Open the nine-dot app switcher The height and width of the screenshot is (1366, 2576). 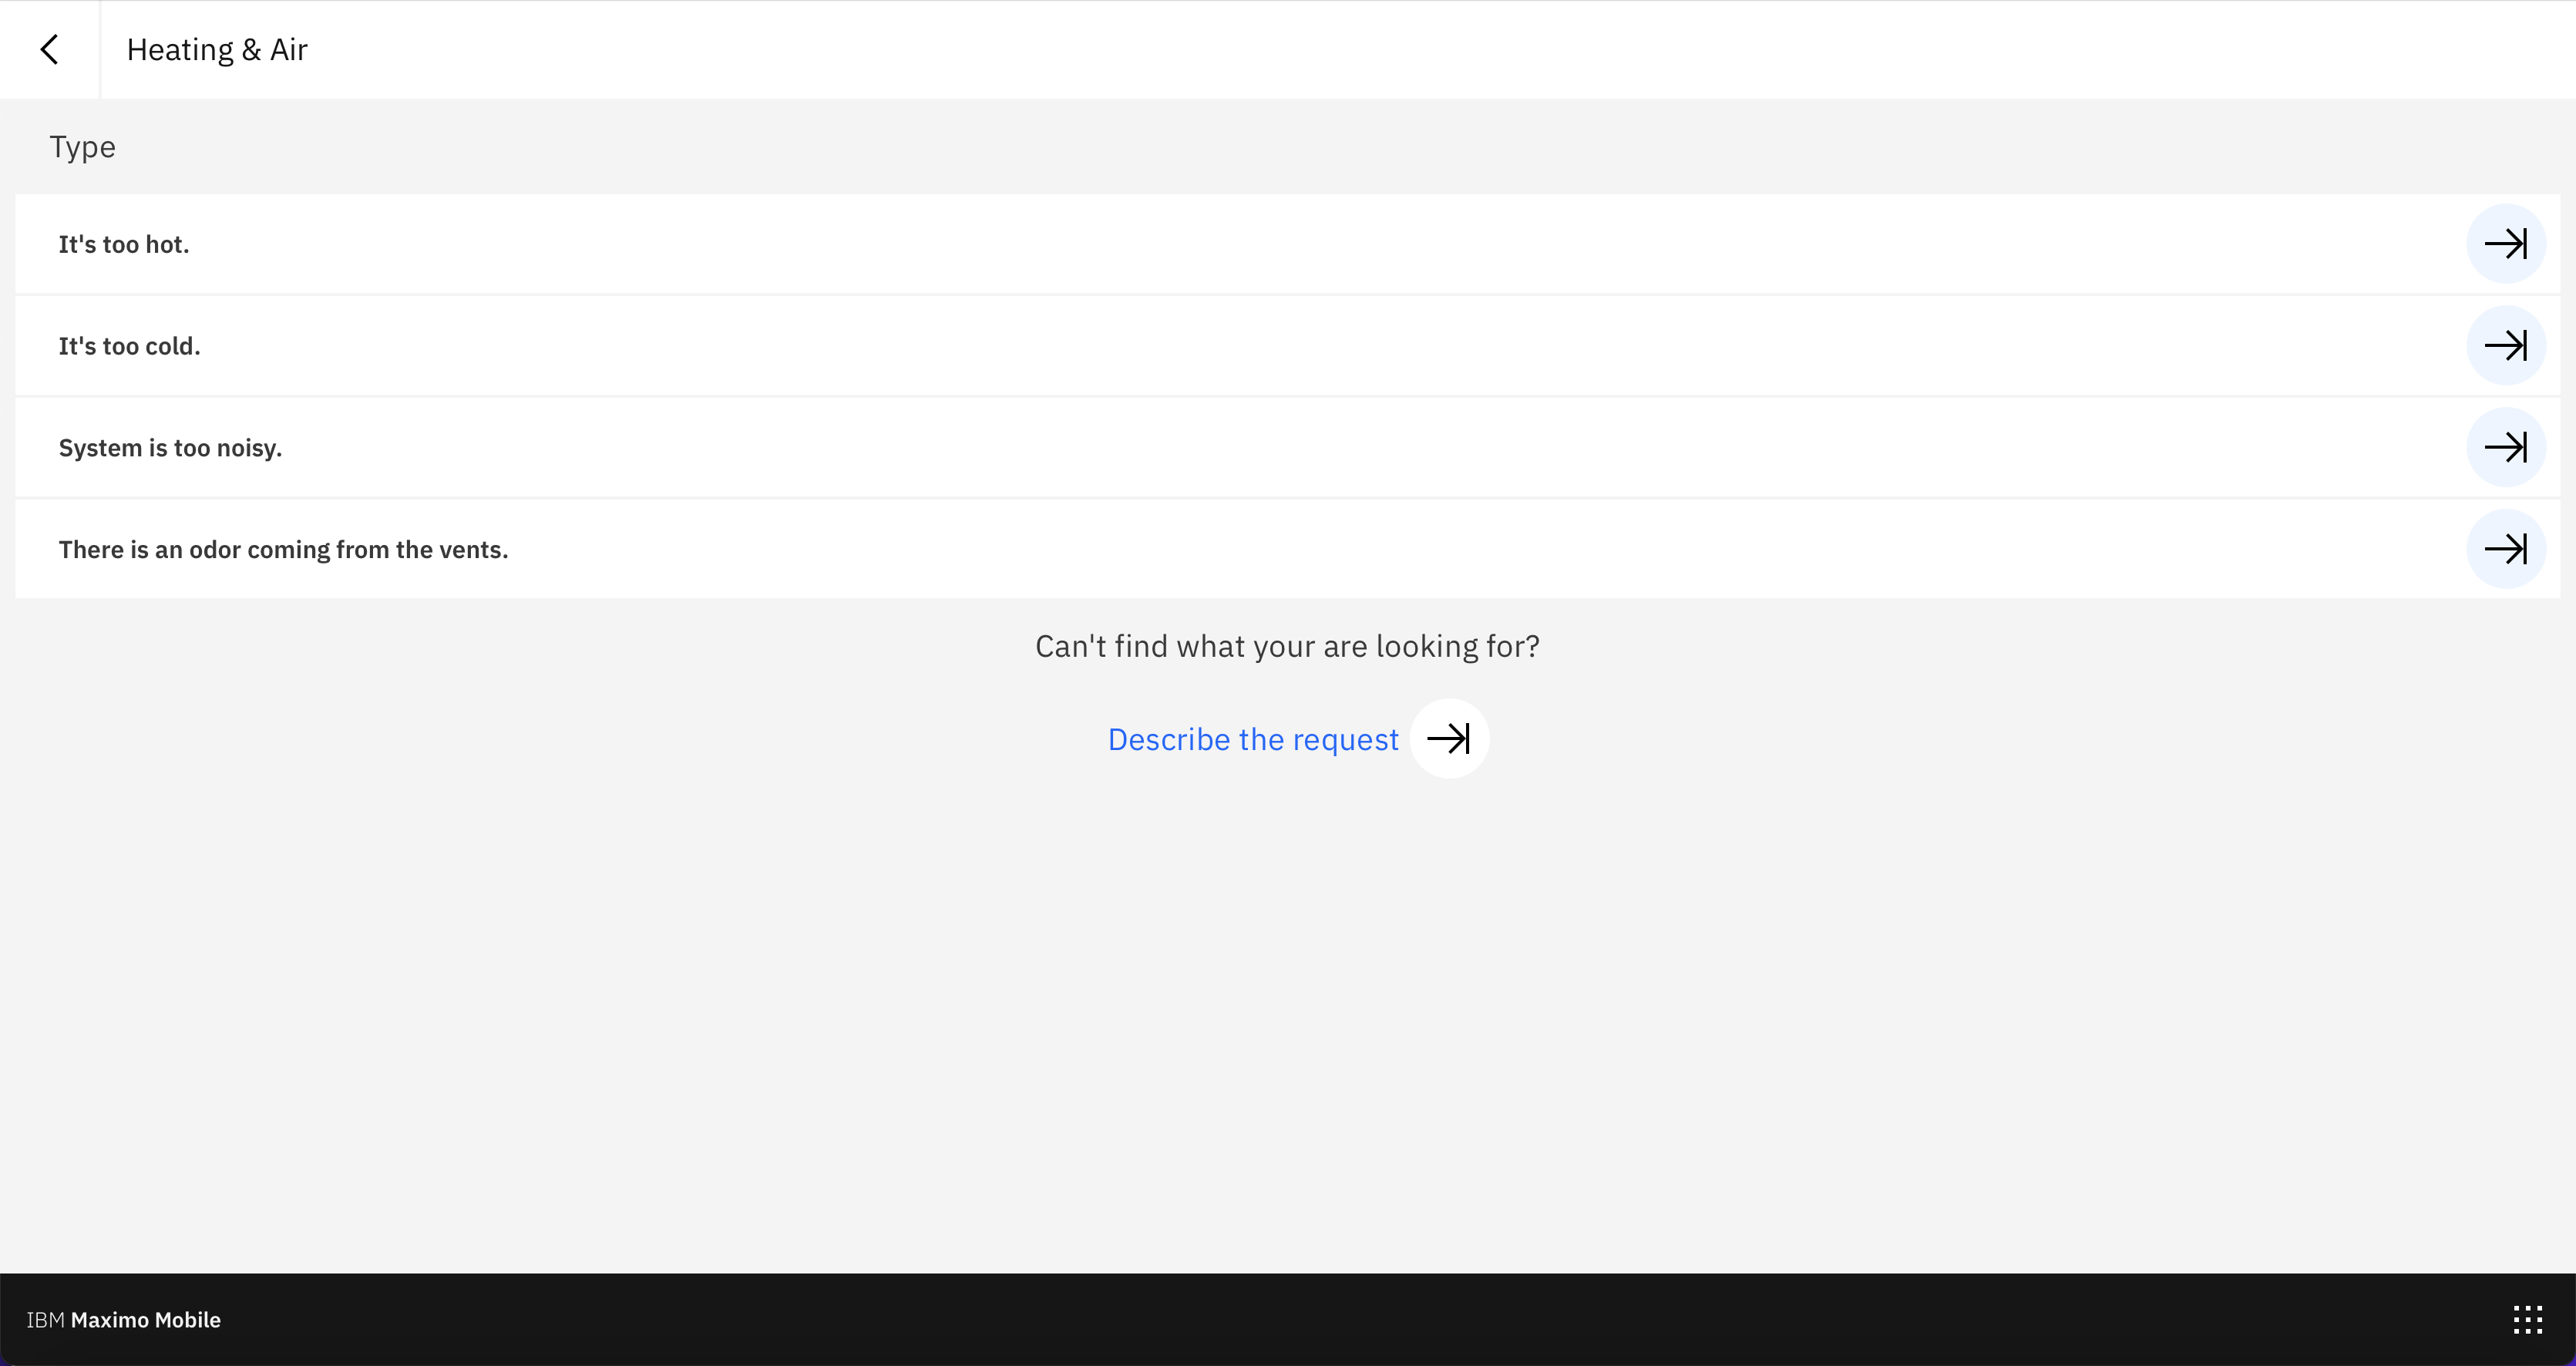click(x=2527, y=1320)
